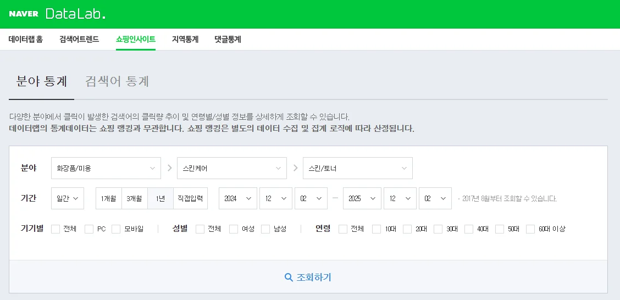
Task: Check the 40대 age checkbox
Action: coord(469,229)
